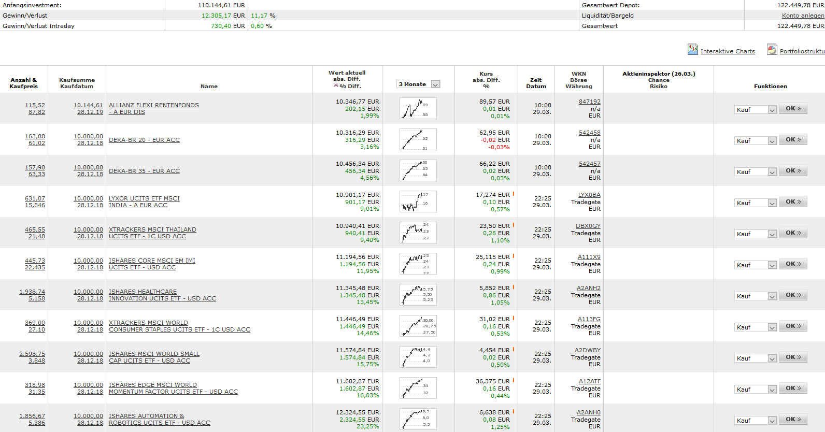Open Kauf dropdown for Xtrackers Consumer Staples
Viewport: 825px width, 432px height.
click(756, 327)
